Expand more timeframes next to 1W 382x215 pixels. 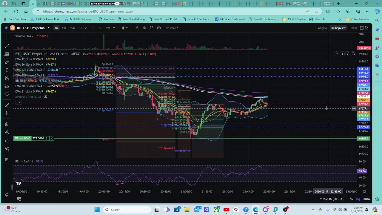click(114, 28)
